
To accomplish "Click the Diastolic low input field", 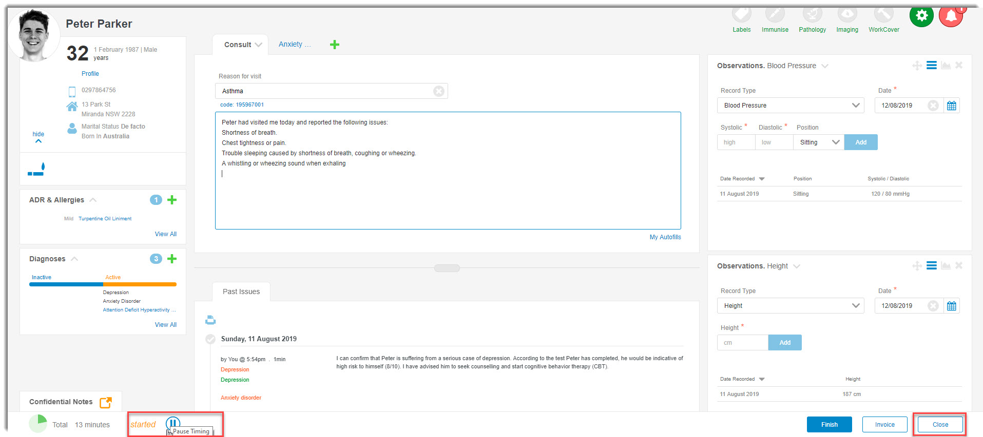I will pos(774,142).
